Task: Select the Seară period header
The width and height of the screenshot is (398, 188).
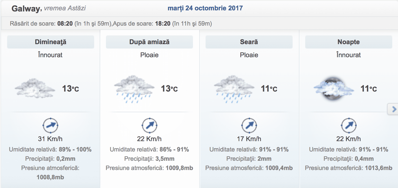Action: (249, 42)
